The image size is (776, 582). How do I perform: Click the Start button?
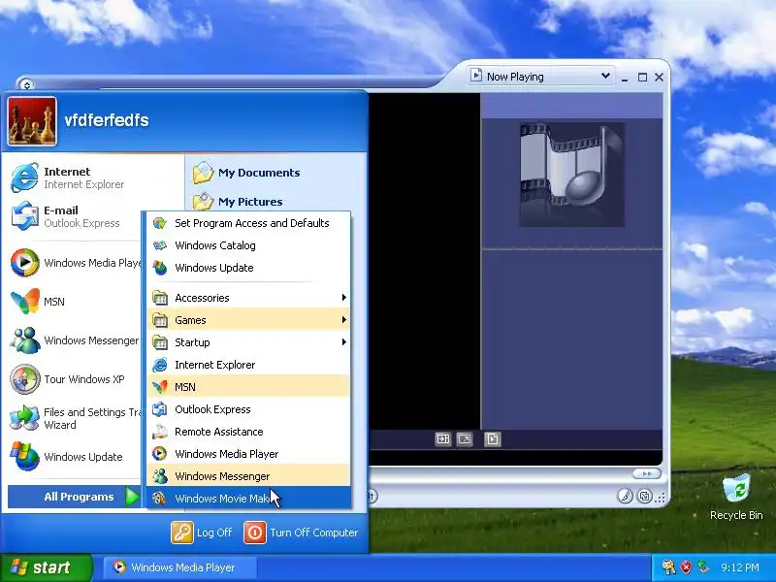[x=46, y=567]
